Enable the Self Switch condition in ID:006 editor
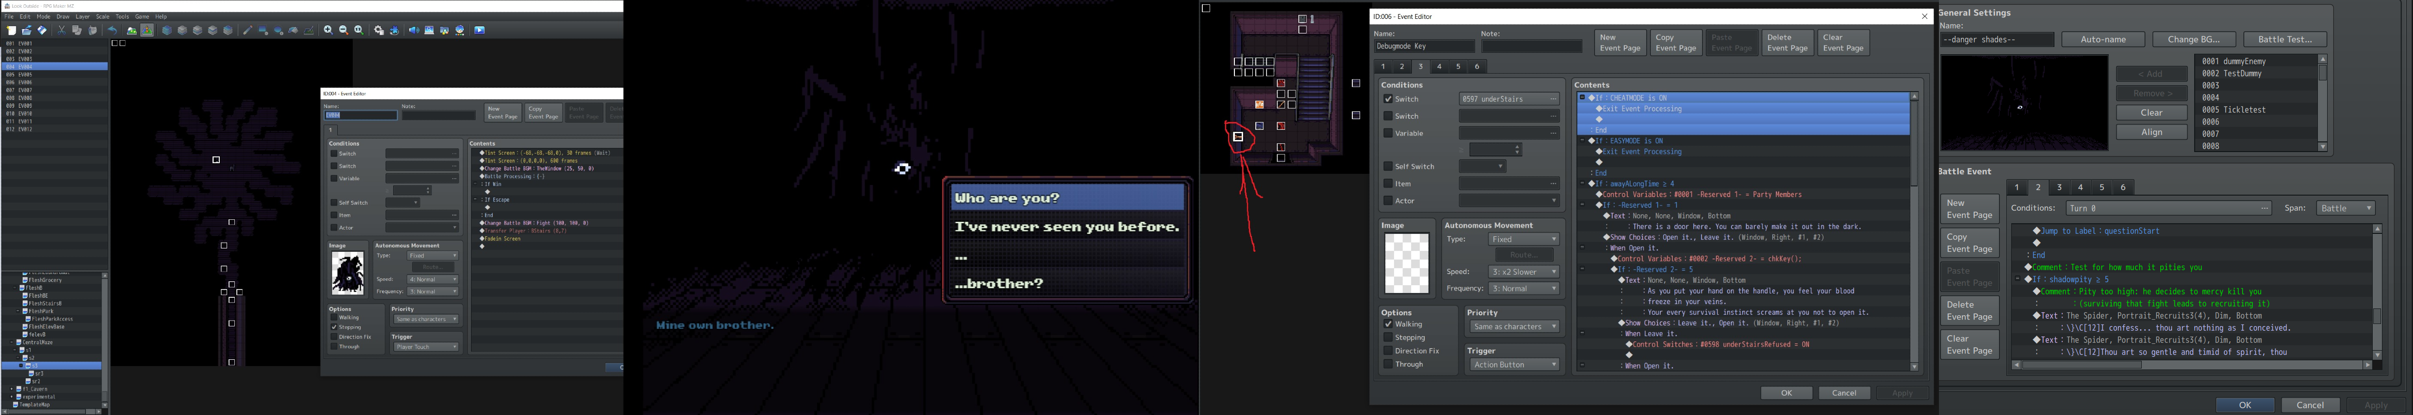The height and width of the screenshot is (415, 2413). coord(1387,167)
